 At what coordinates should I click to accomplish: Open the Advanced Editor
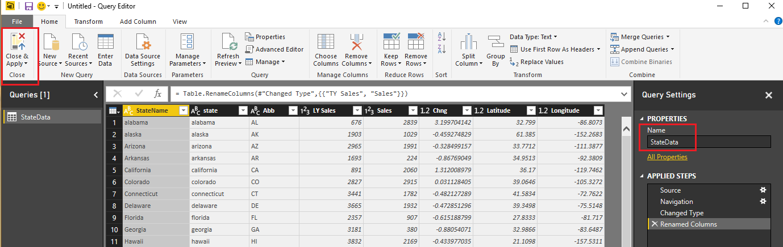[x=275, y=49]
